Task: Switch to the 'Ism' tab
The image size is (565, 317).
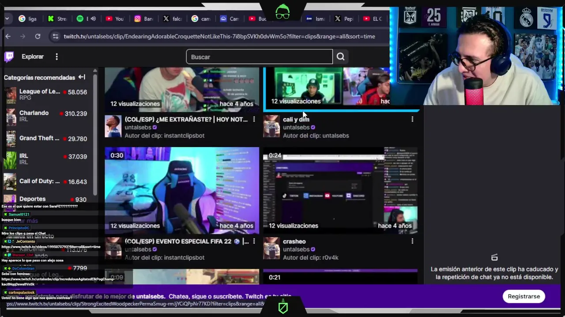Action: point(316,18)
